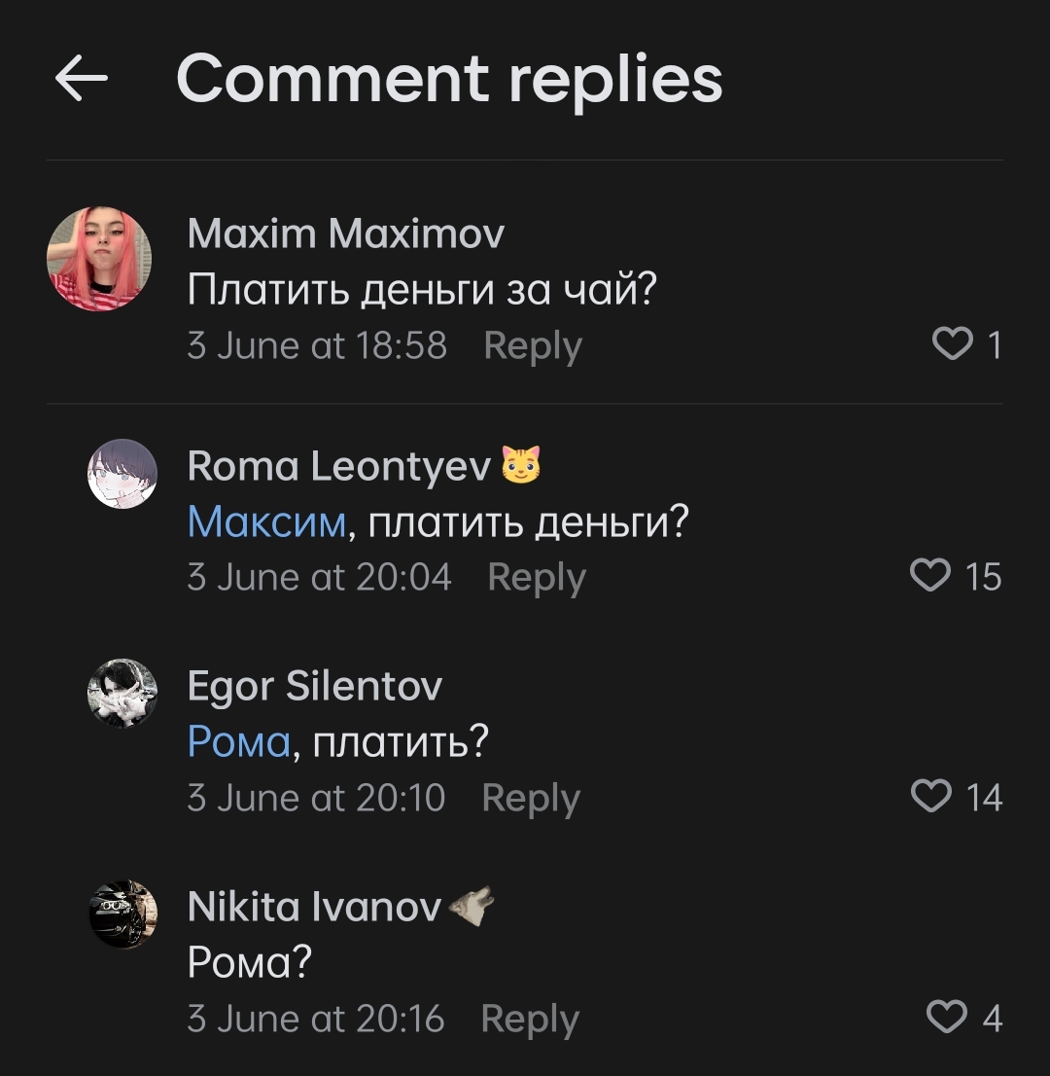Open the Maxim Maximov profile name
Image resolution: width=1050 pixels, height=1076 pixels.
[346, 233]
